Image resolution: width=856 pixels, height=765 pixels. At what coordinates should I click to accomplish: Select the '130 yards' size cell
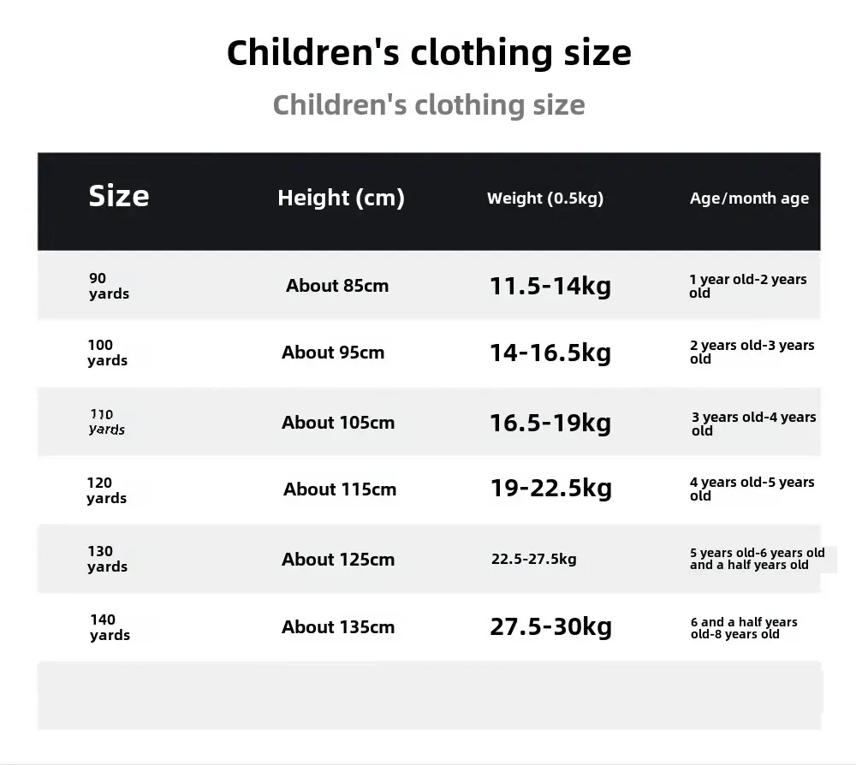click(x=107, y=559)
